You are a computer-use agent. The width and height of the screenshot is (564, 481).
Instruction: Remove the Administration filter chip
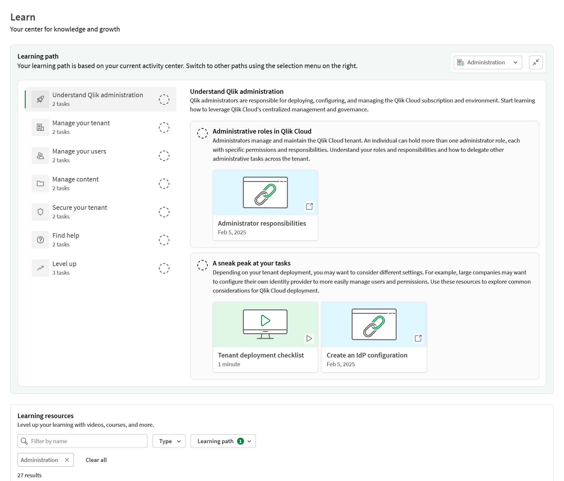pyautogui.click(x=67, y=460)
